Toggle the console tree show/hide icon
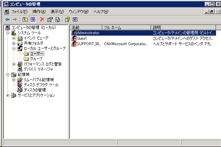Image resolution: width=221 pixels, height=147 pixels. tap(33, 20)
